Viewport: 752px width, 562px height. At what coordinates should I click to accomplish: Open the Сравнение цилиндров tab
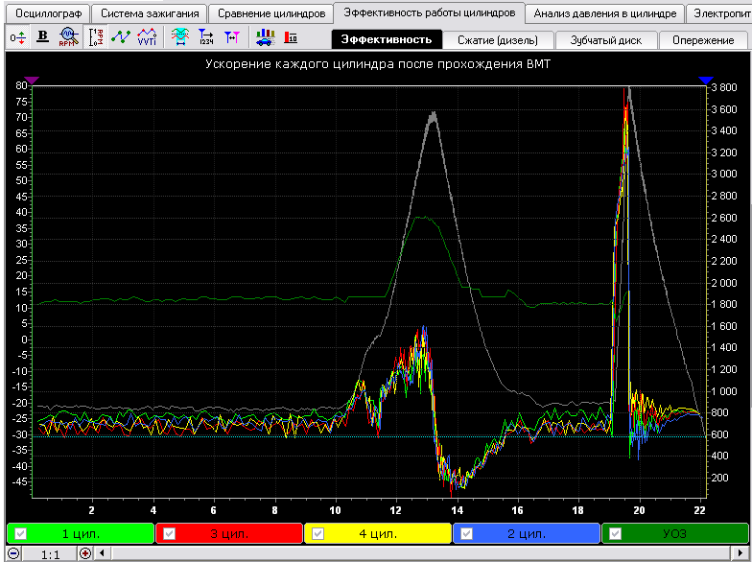[271, 13]
